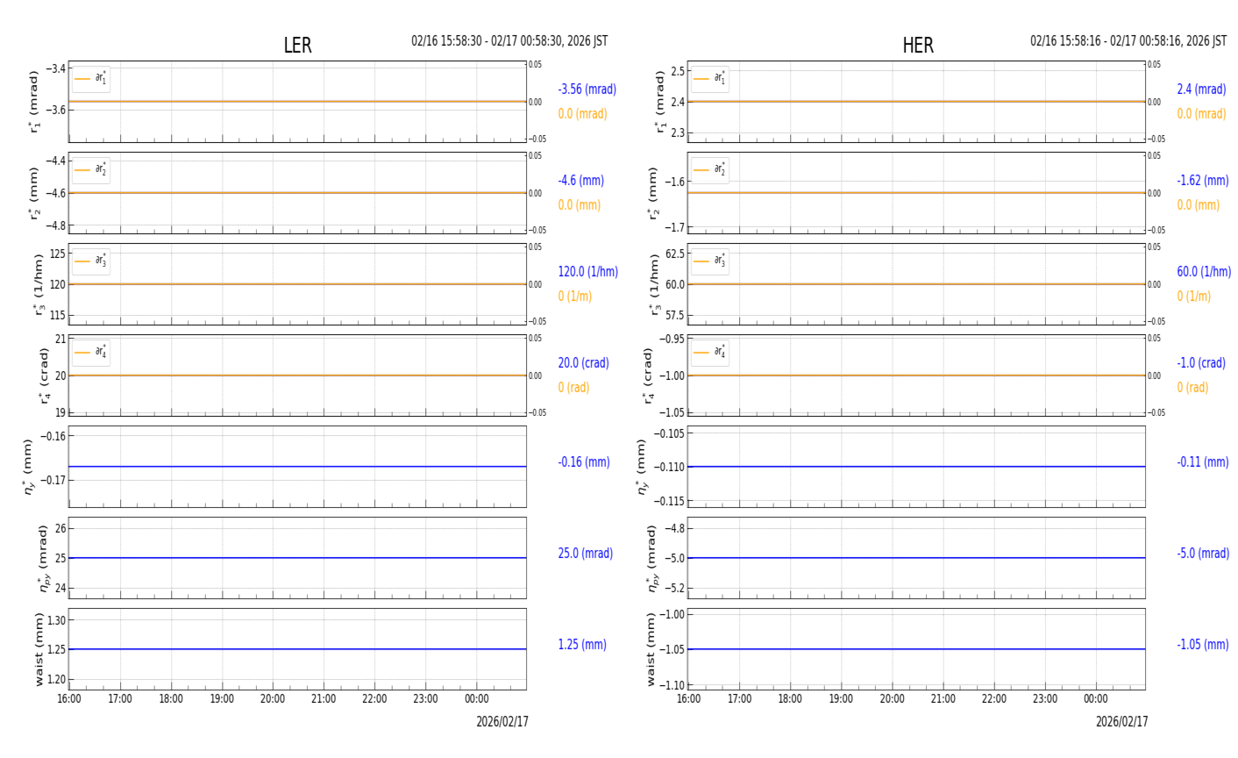This screenshot has height=758, width=1238.
Task: Click the LER value 120.0 (1/hm)
Action: pos(588,272)
